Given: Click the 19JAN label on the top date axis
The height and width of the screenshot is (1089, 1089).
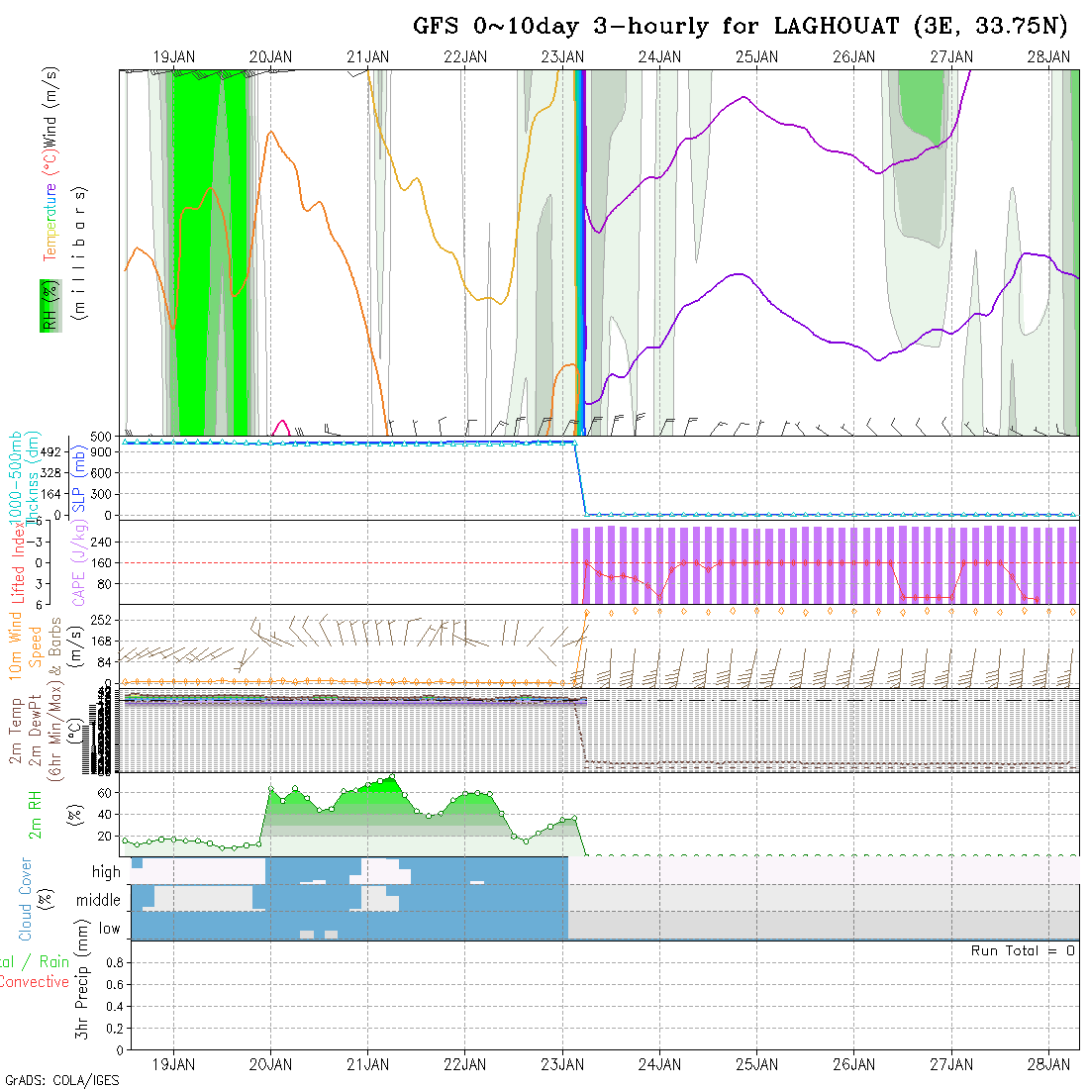Looking at the screenshot, I should 173,57.
